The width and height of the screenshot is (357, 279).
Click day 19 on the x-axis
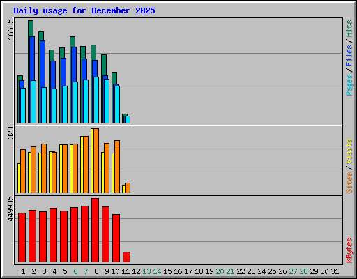click(209, 271)
